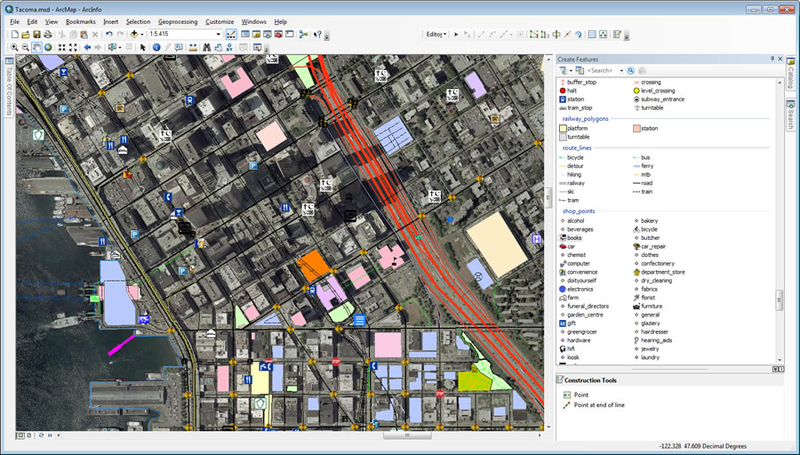Pick the station polygon template swatch

pos(635,129)
